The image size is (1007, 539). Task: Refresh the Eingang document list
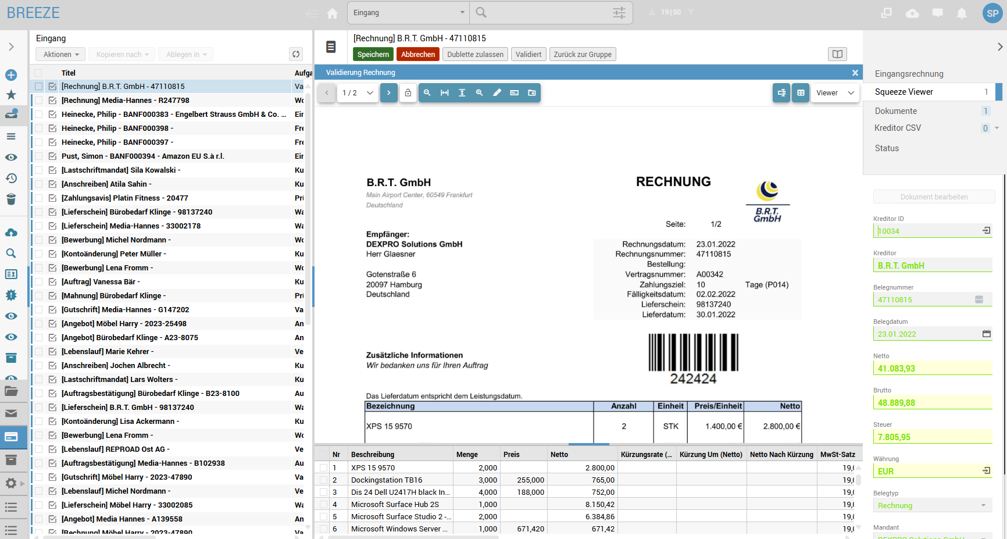point(296,54)
